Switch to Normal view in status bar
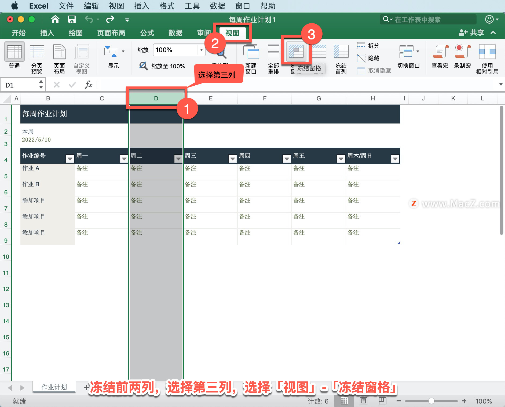Screen dimensions: 505x407 click(x=344, y=401)
